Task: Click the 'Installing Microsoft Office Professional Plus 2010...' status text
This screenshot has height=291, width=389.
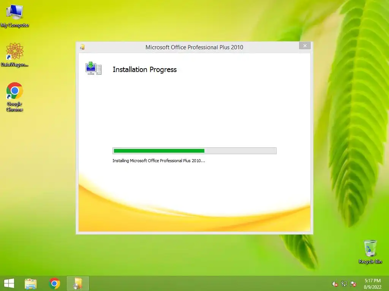Action: (159, 161)
